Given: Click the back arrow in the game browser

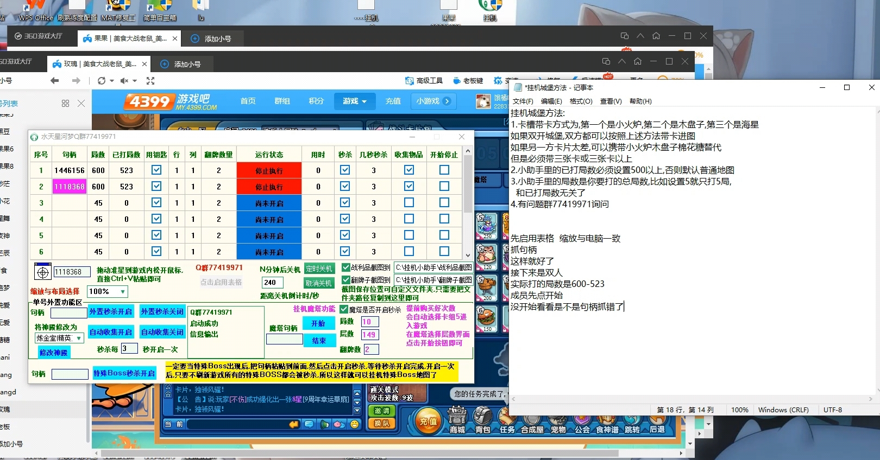Looking at the screenshot, I should [x=54, y=81].
